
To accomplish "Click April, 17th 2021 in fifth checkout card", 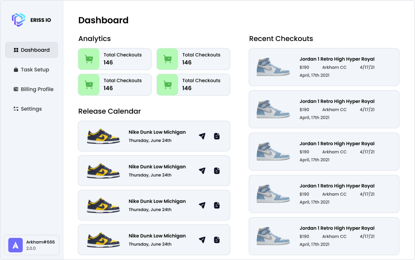I will (x=315, y=244).
